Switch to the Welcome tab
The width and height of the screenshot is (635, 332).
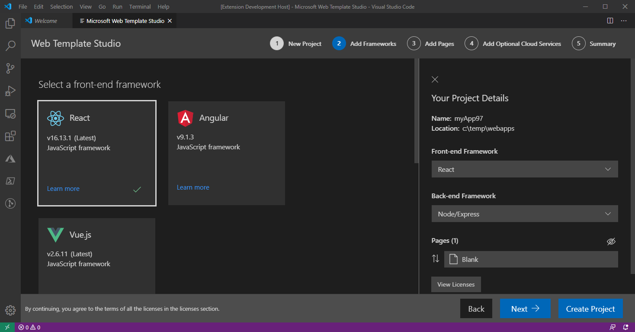[x=46, y=21]
